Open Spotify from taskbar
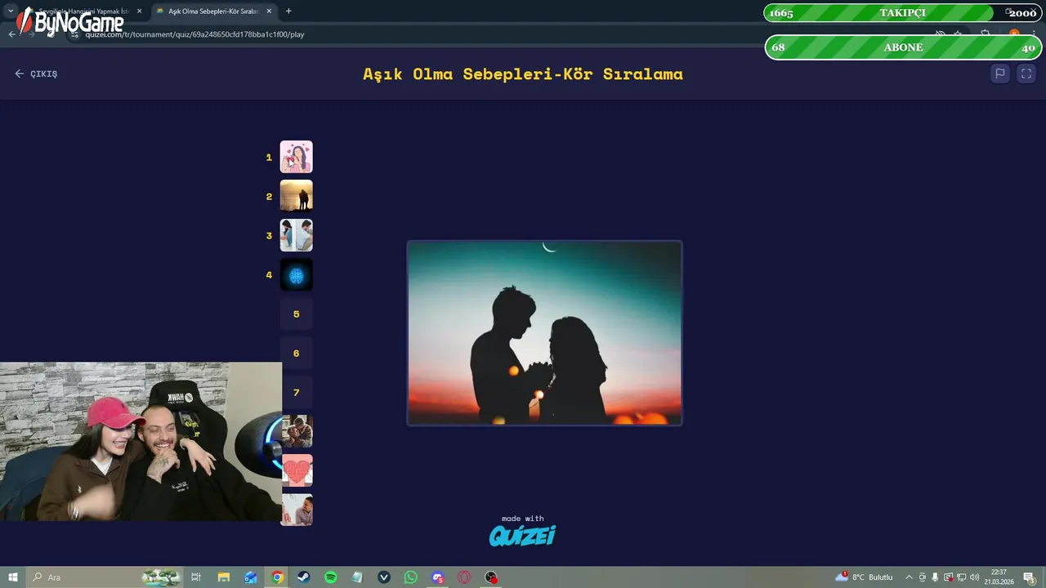 coord(330,577)
